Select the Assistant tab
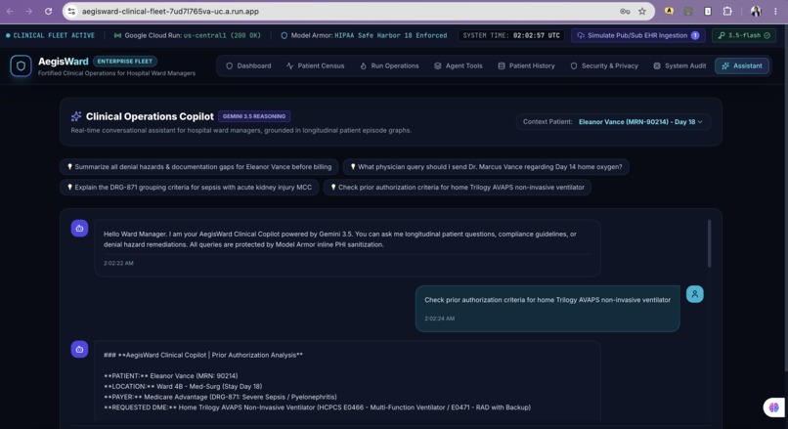Screen dimensions: 788x429 coord(742,65)
